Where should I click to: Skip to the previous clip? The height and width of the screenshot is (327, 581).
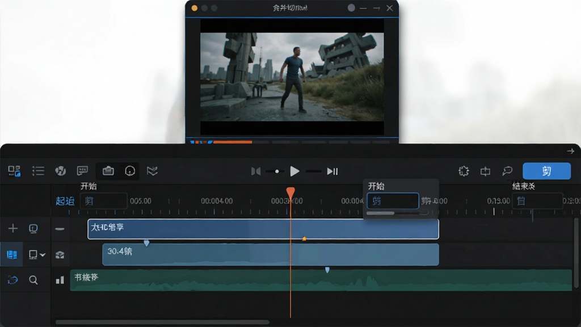click(256, 171)
